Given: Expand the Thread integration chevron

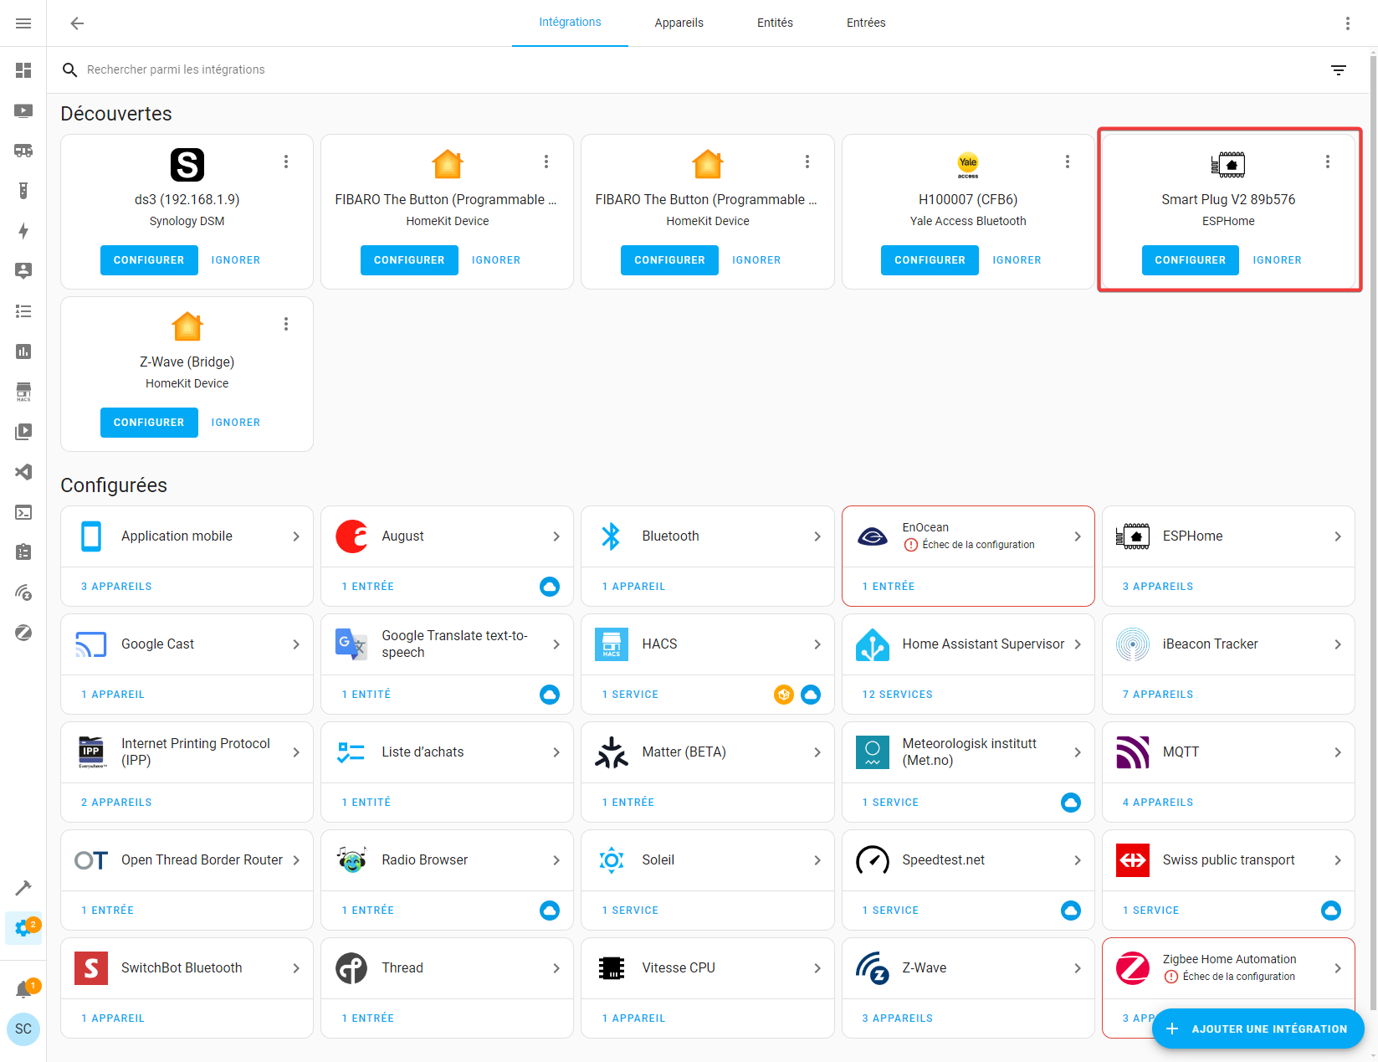Looking at the screenshot, I should click(556, 968).
